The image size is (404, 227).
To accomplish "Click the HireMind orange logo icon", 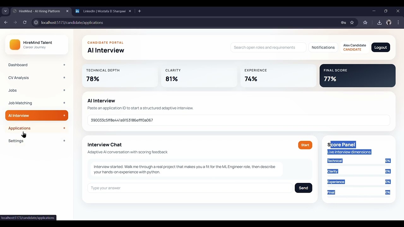I will coord(15,44).
